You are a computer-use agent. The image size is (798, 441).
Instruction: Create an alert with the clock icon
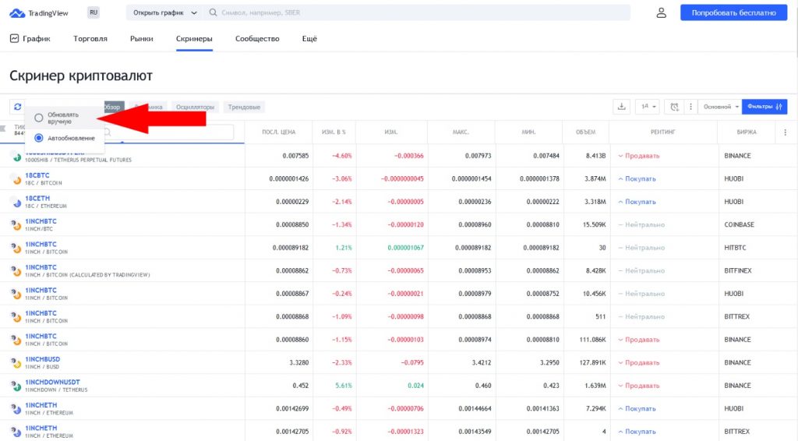pos(674,107)
